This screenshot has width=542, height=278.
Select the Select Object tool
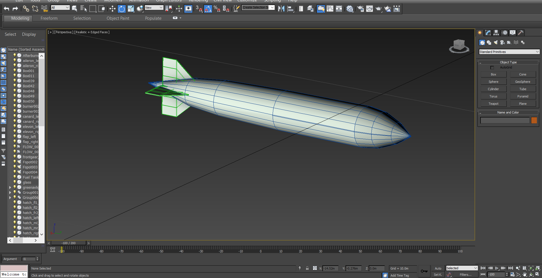(x=75, y=9)
